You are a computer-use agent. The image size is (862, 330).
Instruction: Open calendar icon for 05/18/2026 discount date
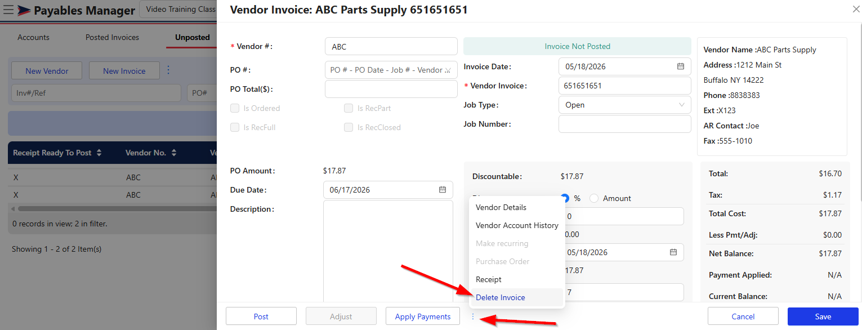pyautogui.click(x=673, y=252)
